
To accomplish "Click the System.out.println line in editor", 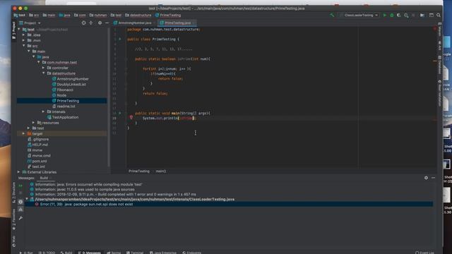I will point(169,118).
